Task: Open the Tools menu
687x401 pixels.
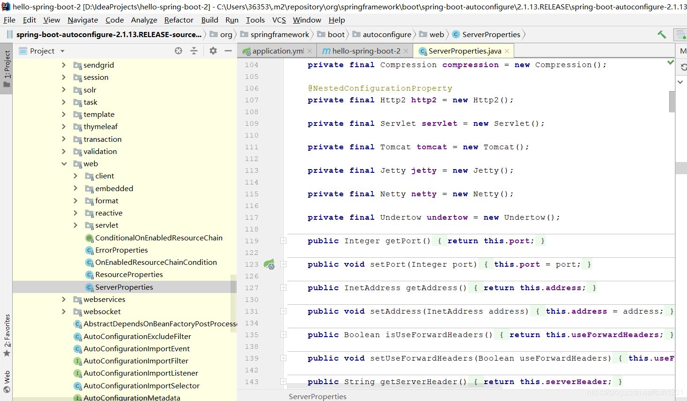Action: [255, 20]
